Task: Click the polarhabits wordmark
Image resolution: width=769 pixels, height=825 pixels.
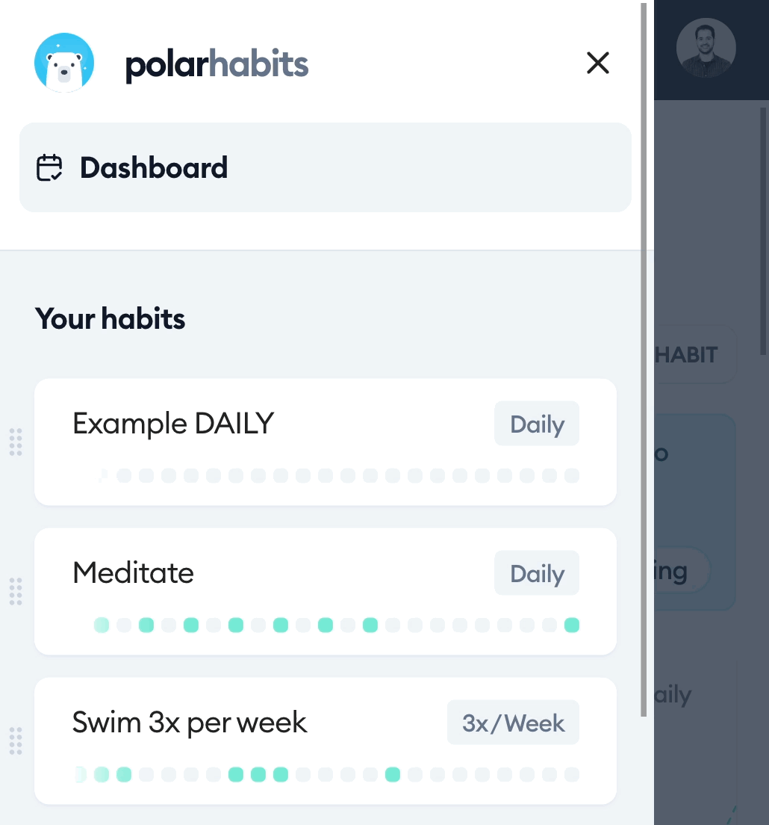Action: 217,65
